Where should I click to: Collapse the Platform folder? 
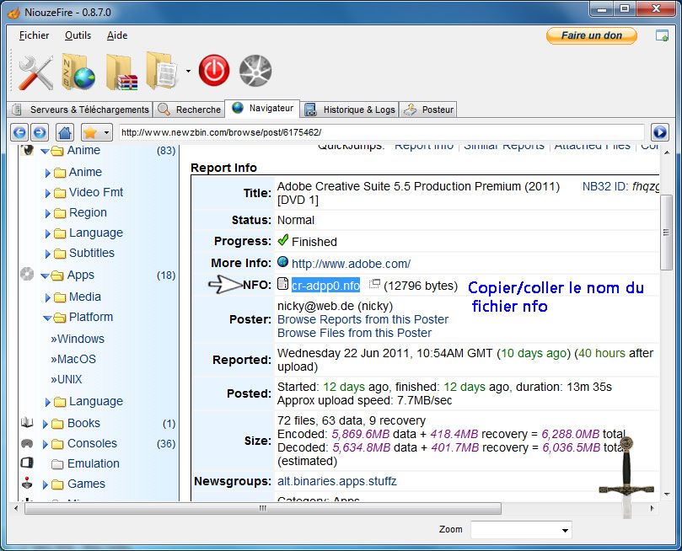click(47, 318)
